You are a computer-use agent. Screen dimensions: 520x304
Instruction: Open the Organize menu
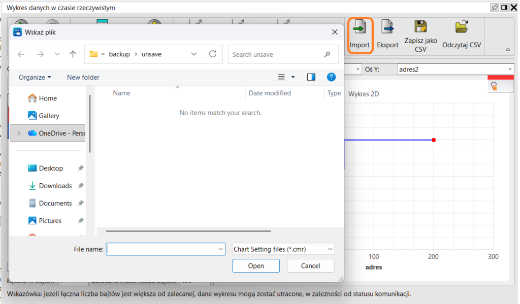pyautogui.click(x=35, y=77)
